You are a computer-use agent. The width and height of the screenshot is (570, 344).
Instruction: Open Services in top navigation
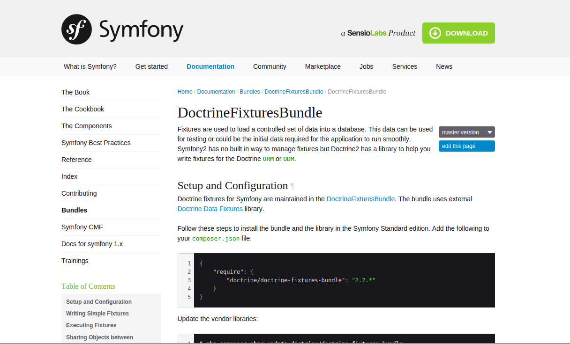click(405, 66)
